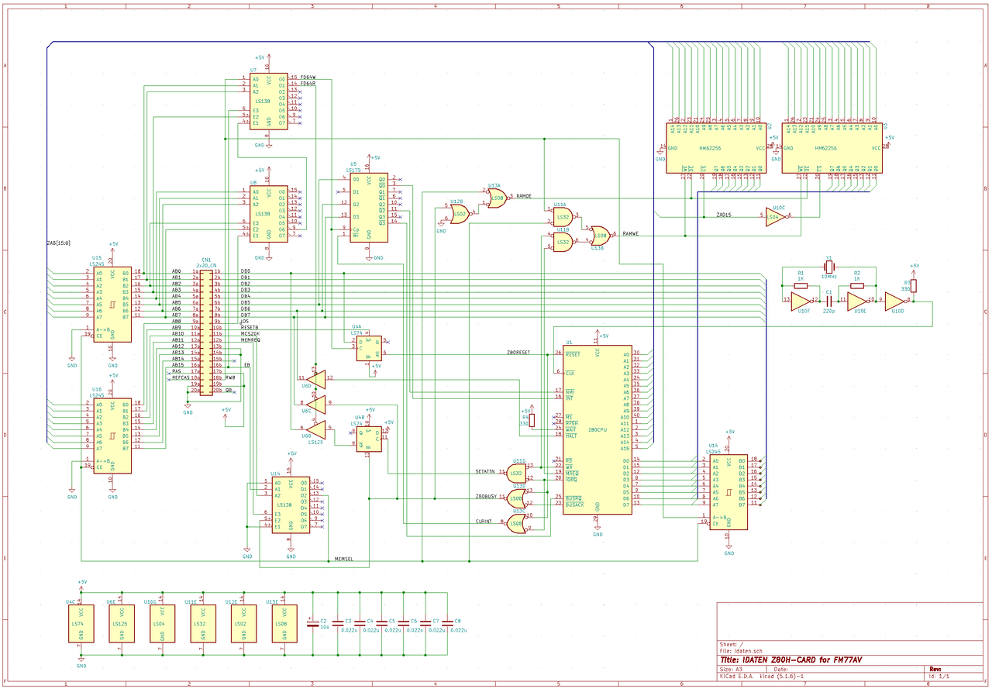
Task: Click the U10G LS04 power unit
Action: point(162,624)
